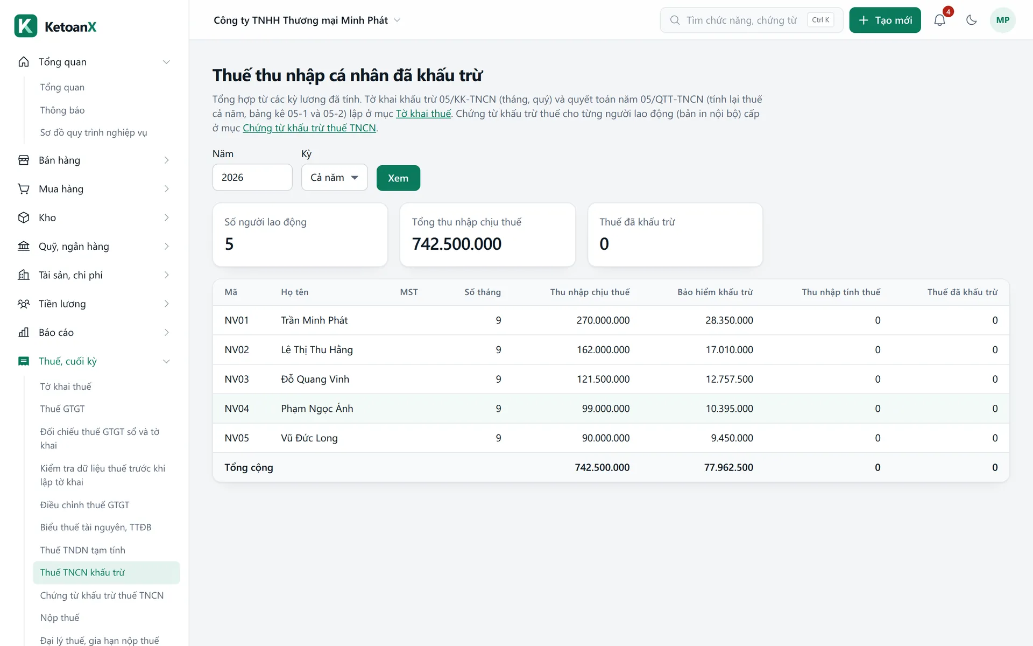Click the Phạm Ngọc Ánh row name
This screenshot has height=646, width=1033.
coord(317,409)
